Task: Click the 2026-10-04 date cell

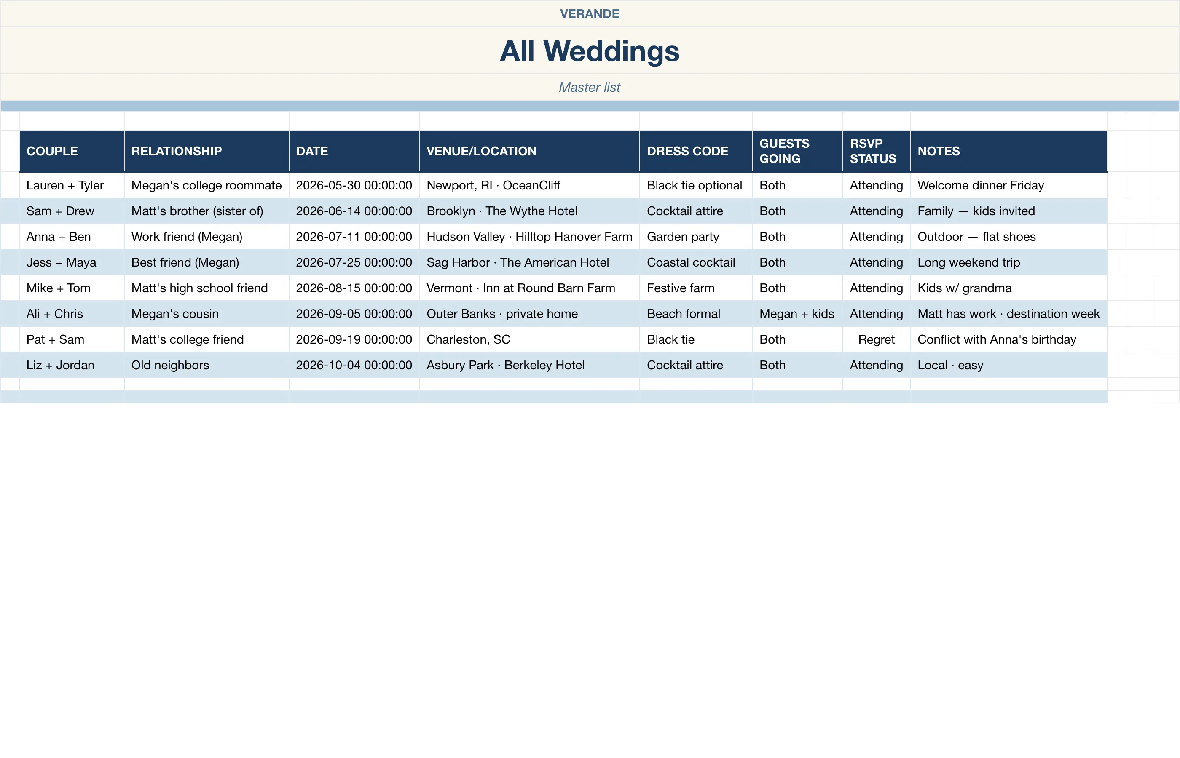Action: [x=354, y=365]
